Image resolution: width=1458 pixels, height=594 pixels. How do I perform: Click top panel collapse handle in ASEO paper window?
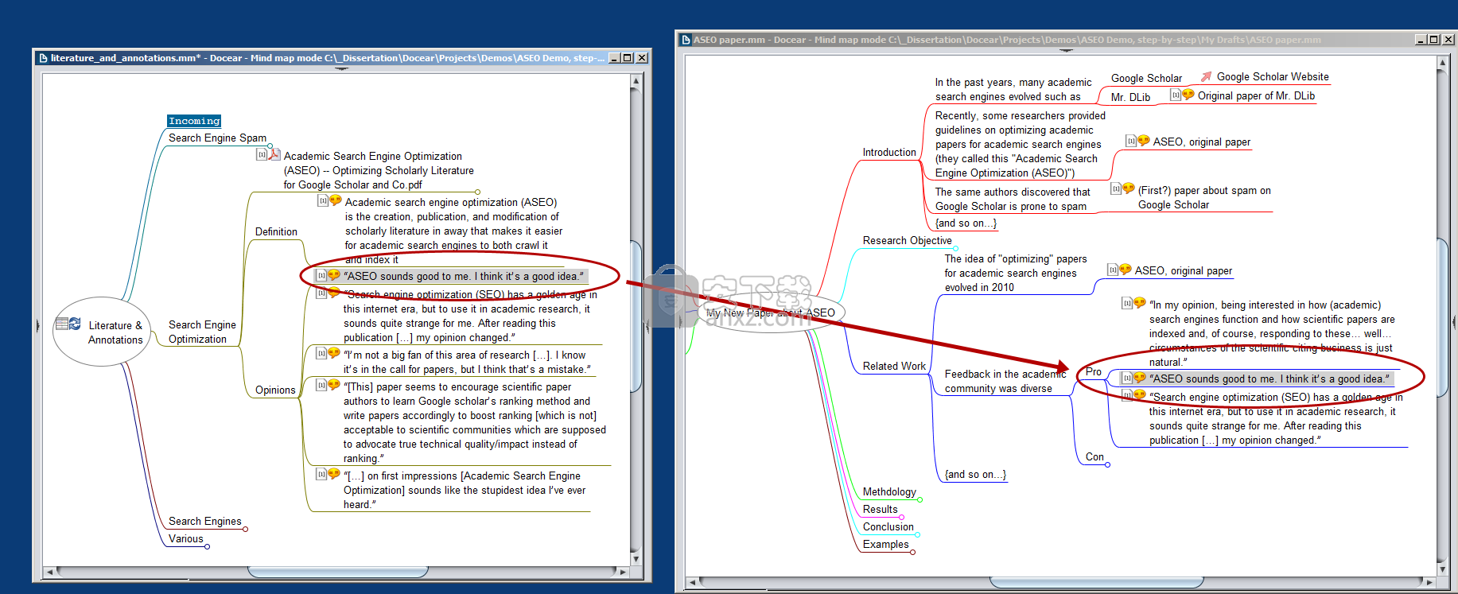[1066, 50]
